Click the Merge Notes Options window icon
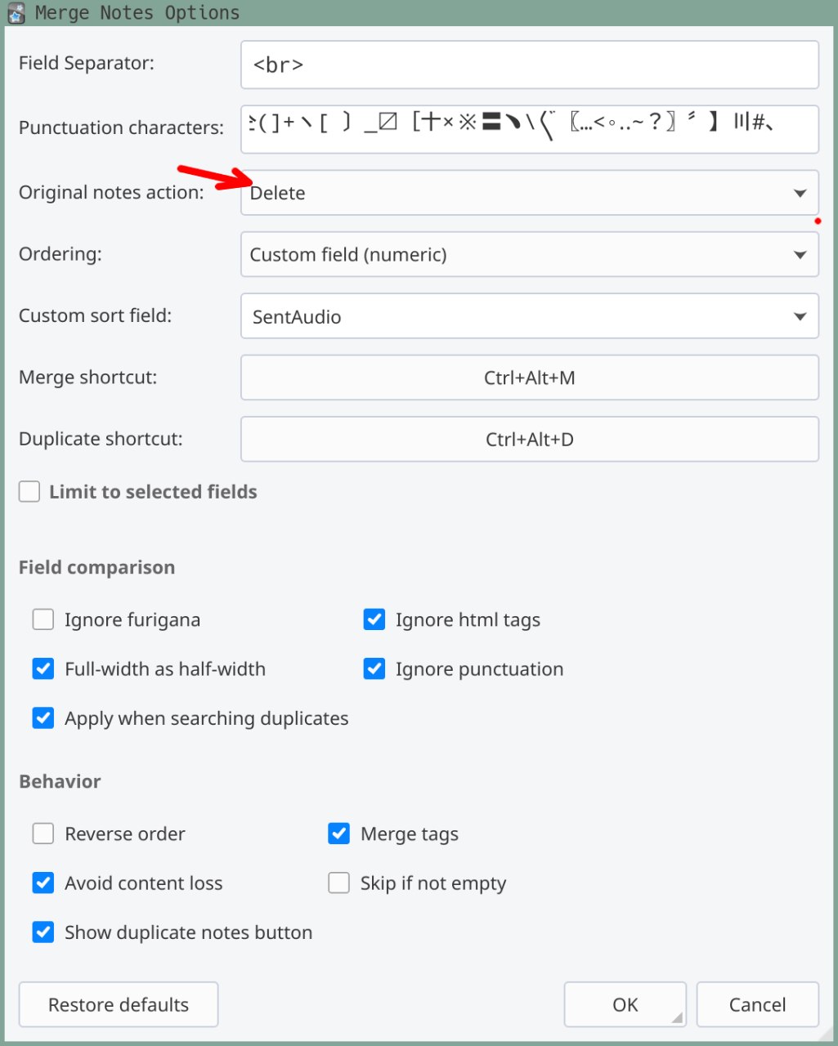Image resolution: width=838 pixels, height=1046 pixels. (16, 14)
